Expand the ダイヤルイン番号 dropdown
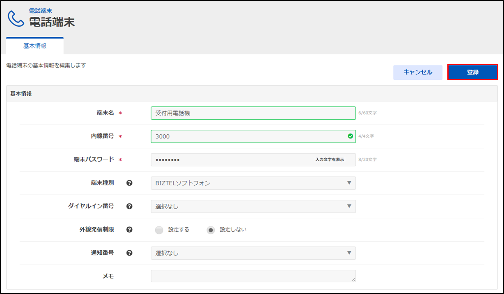 point(253,206)
